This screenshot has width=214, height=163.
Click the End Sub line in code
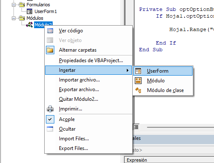point(151,50)
